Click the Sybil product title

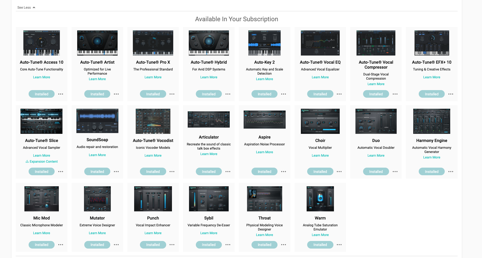(x=209, y=218)
